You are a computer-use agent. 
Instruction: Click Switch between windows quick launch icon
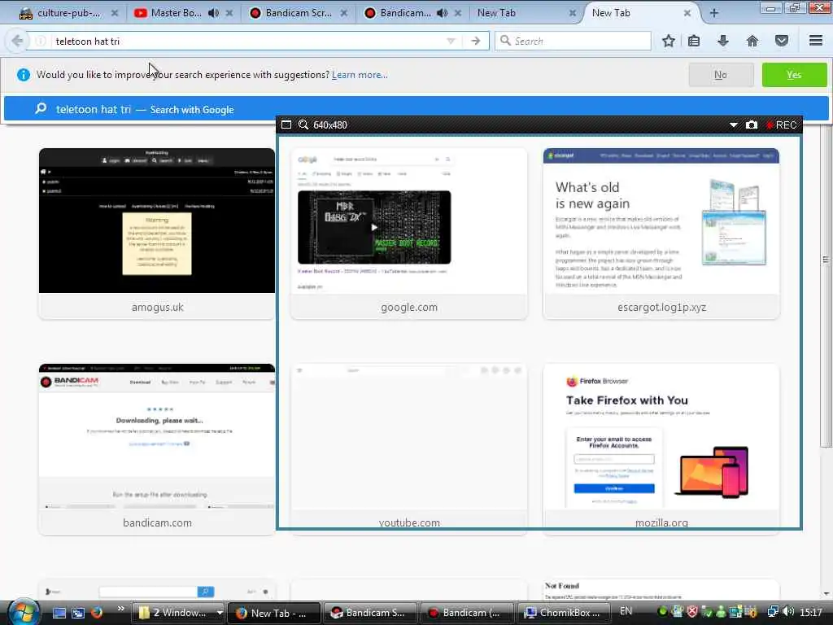tap(78, 613)
